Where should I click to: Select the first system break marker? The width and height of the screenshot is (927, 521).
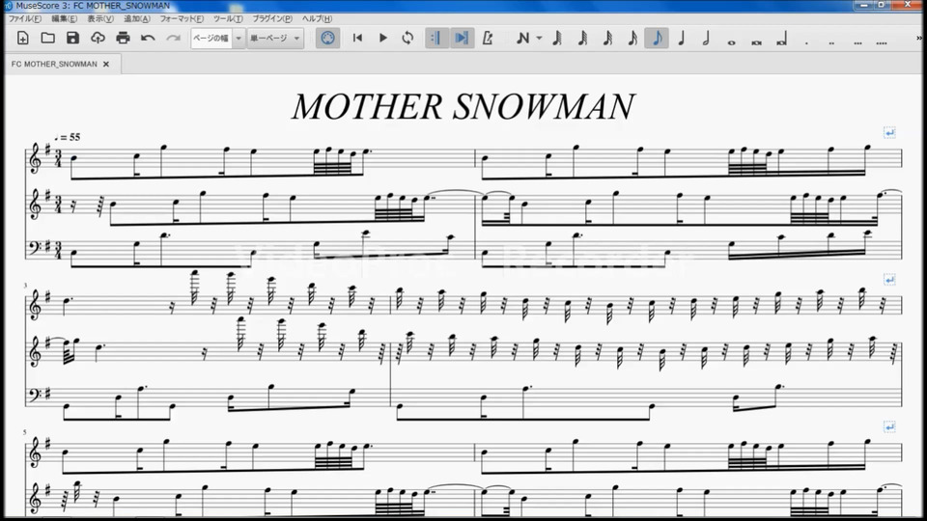coord(889,132)
